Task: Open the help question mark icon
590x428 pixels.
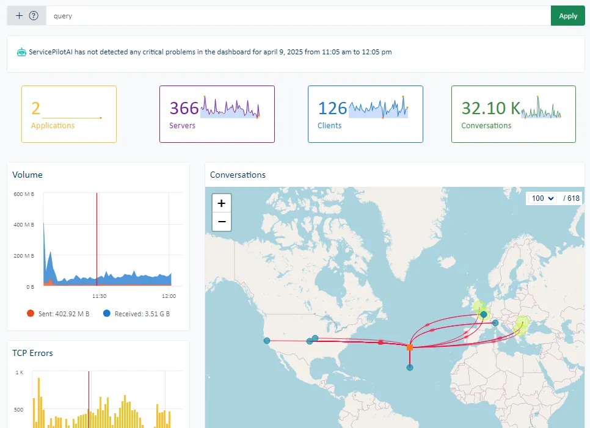Action: (34, 16)
